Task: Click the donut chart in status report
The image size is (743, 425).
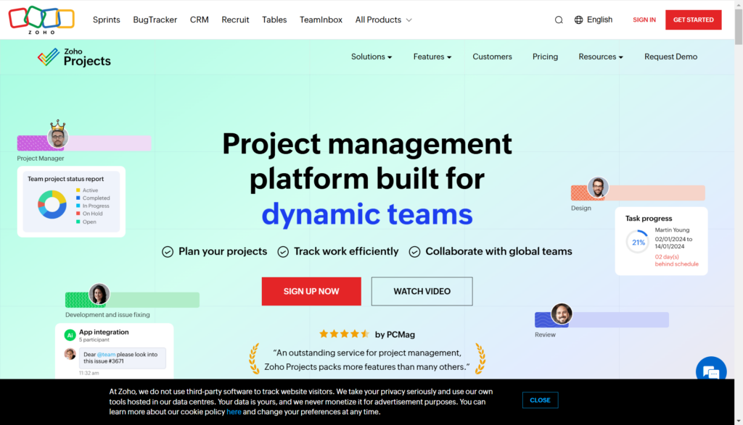Action: point(52,205)
